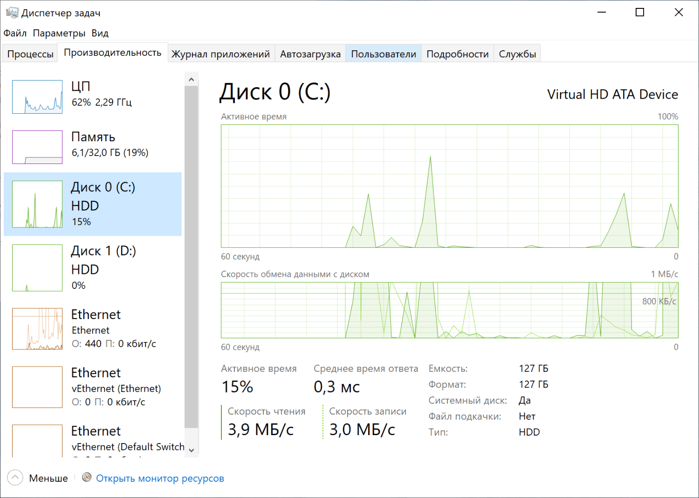Click the Resource Monitor icon
The width and height of the screenshot is (699, 498).
[87, 478]
